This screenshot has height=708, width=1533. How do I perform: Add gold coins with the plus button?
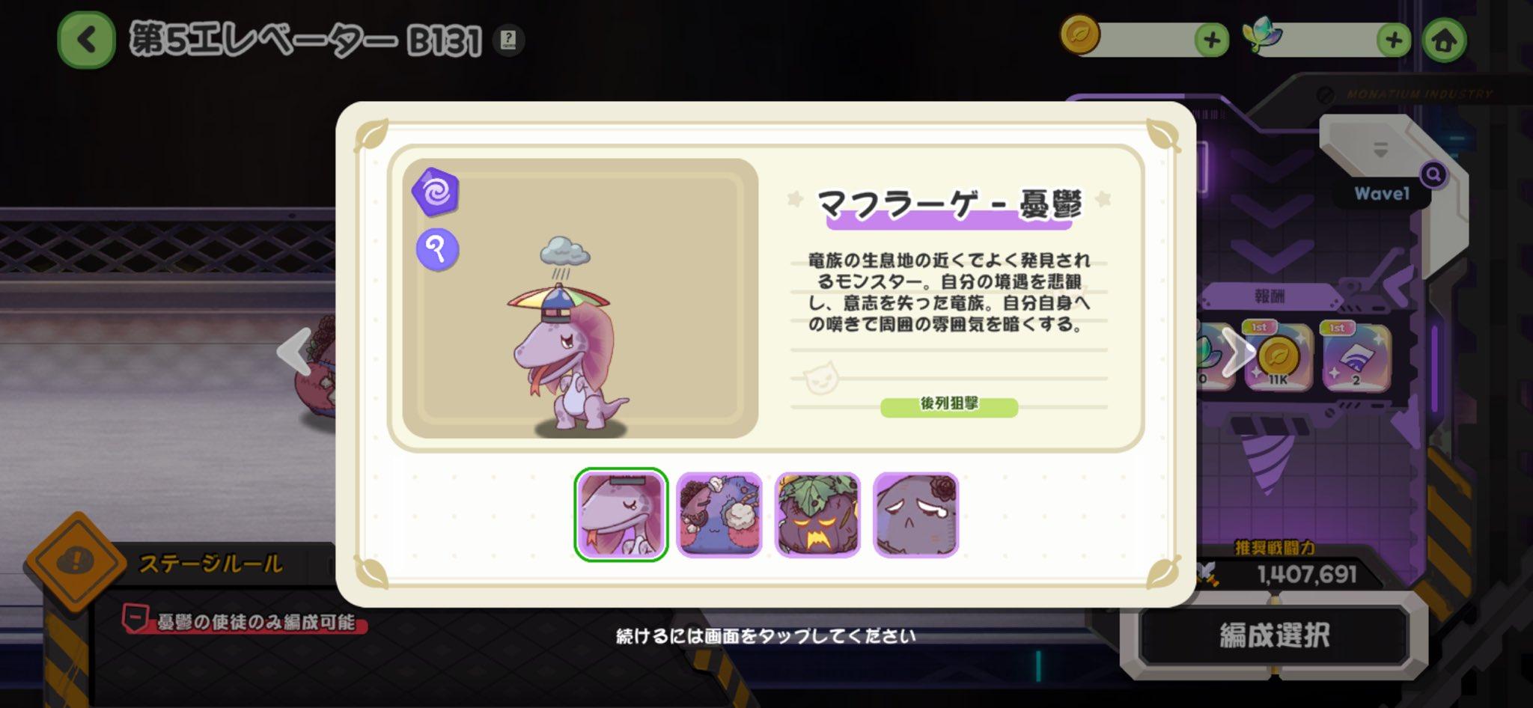(1211, 40)
